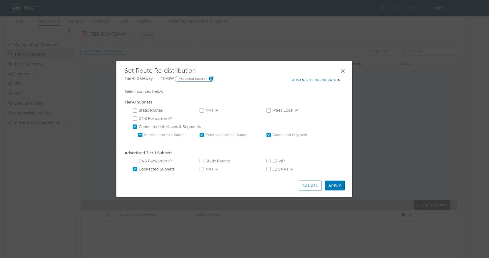Screen dimensions: 489x258
Task: Expand the IP Address Management submenu
Action: click(x=69, y=123)
